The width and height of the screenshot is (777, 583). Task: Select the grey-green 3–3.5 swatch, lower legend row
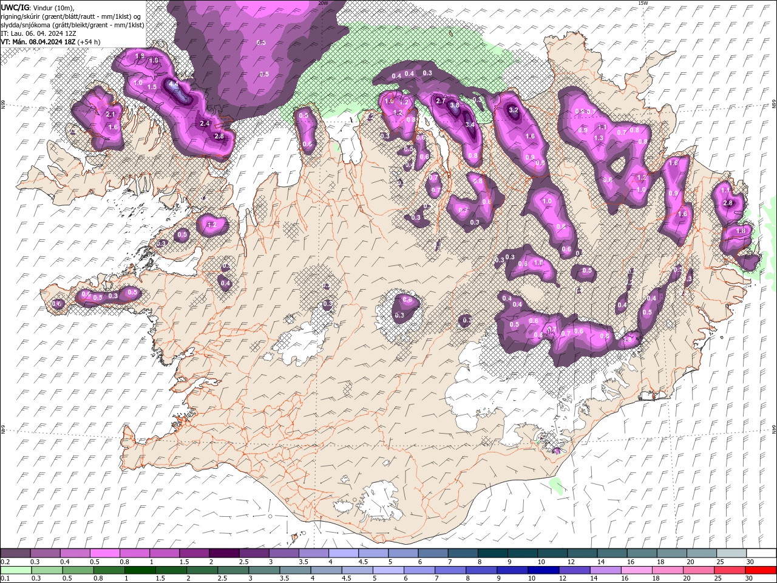point(265,570)
